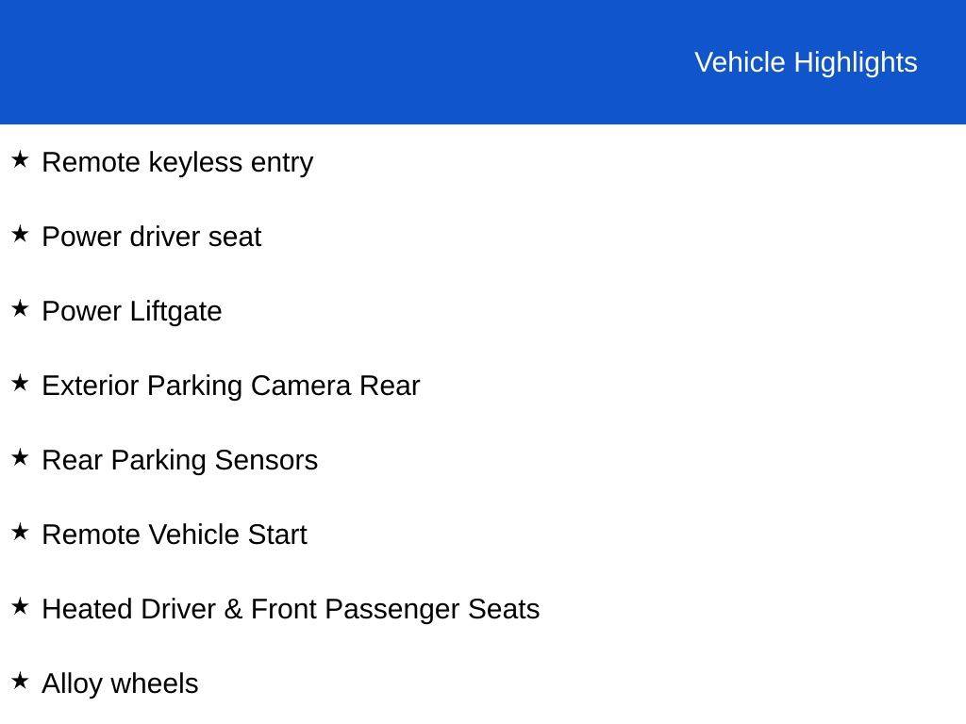Click the star beside Alloy wheels
This screenshot has height=724, width=966.
point(20,681)
